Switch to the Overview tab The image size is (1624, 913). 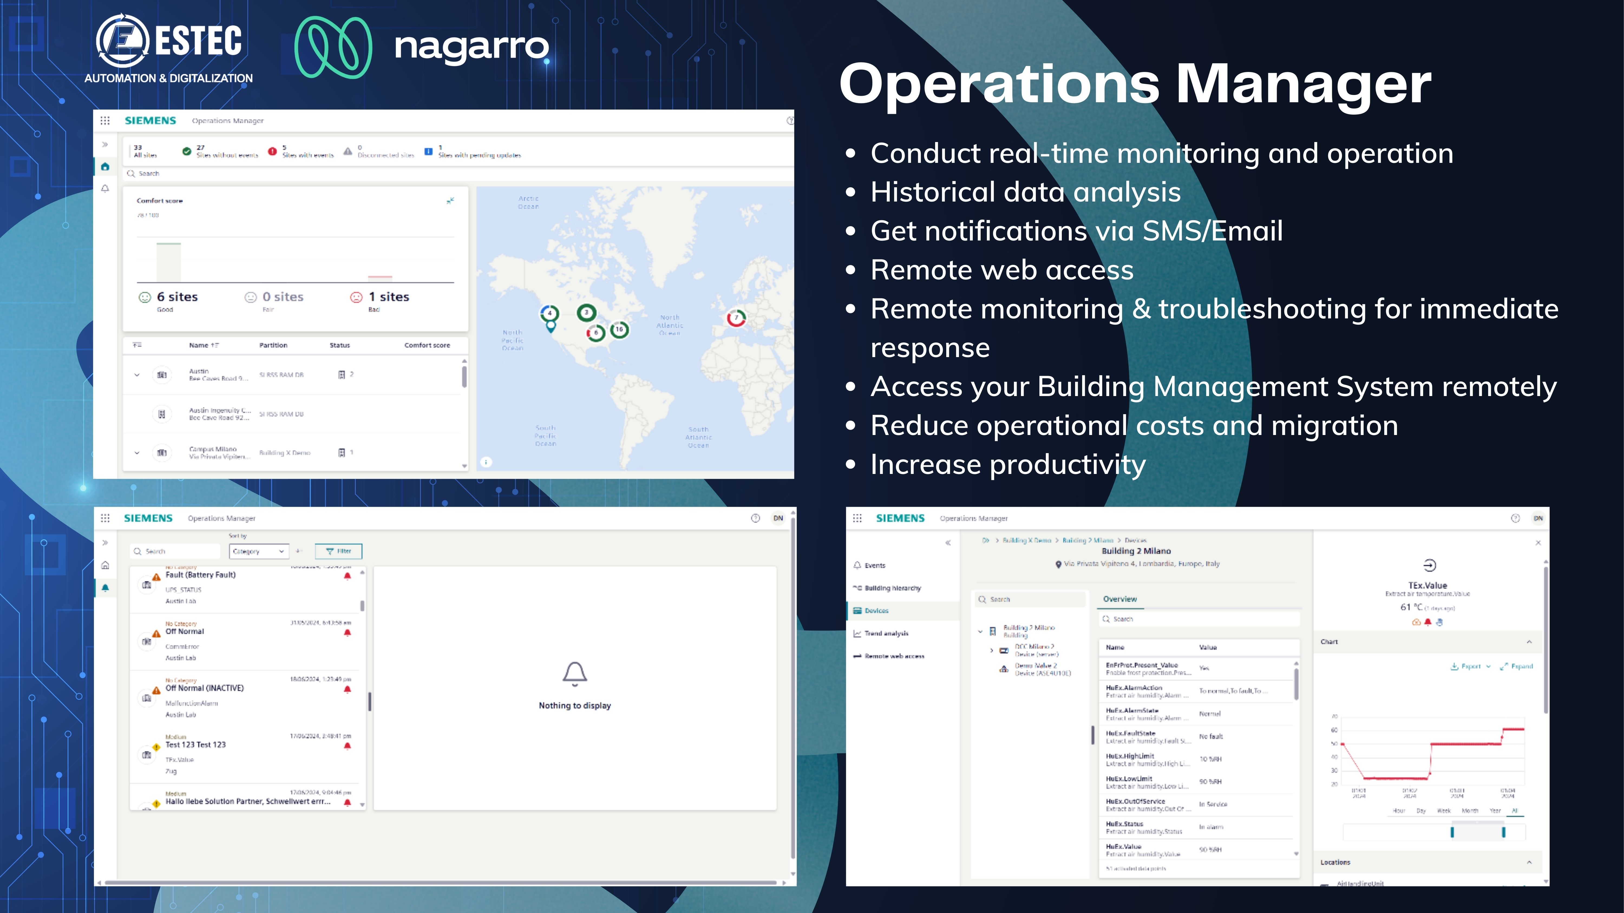tap(1120, 599)
